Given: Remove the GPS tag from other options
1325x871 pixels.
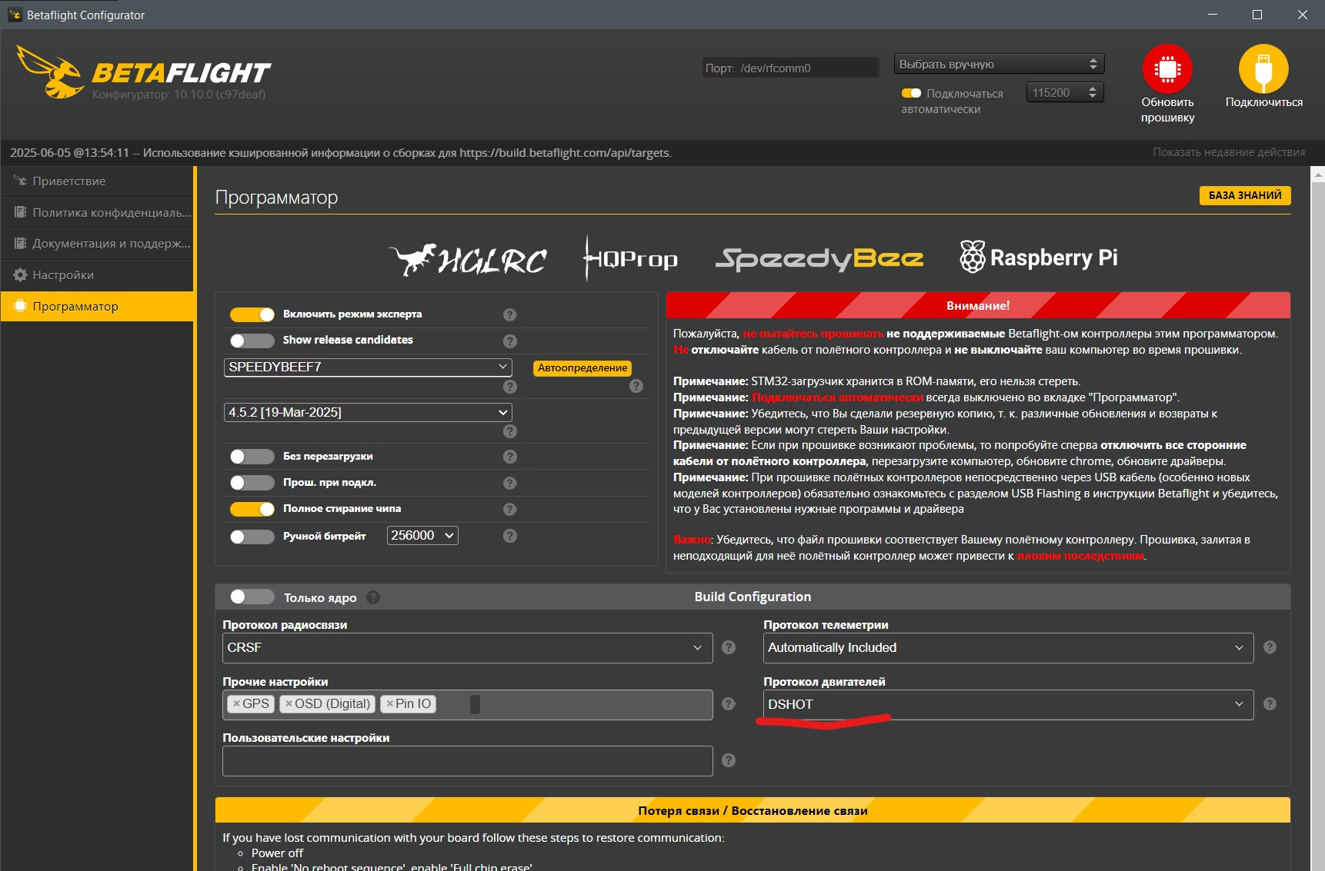Looking at the screenshot, I should [237, 703].
